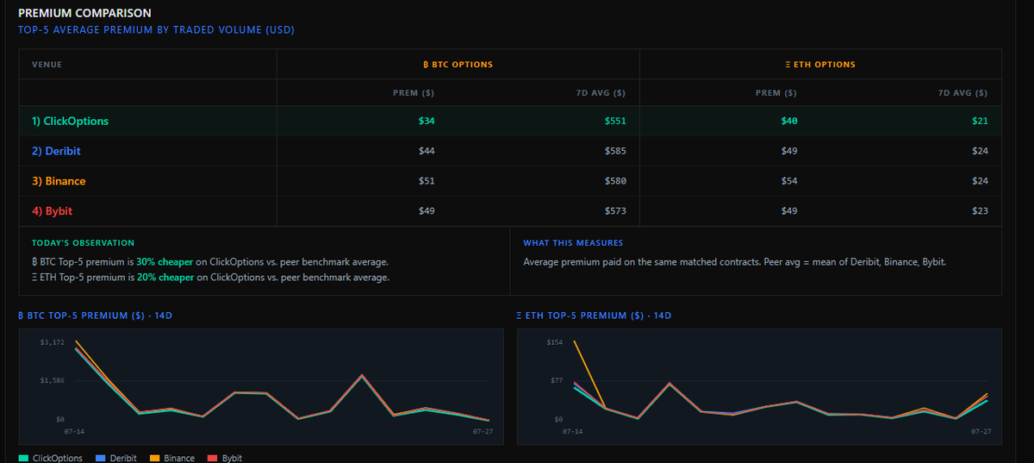Click the ETH Top-5 Premium 14D chart title
The width and height of the screenshot is (1034, 463).
point(594,316)
